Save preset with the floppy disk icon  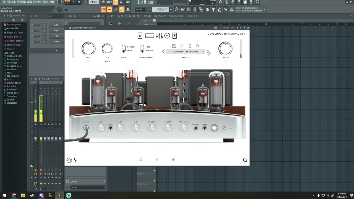click(x=174, y=46)
